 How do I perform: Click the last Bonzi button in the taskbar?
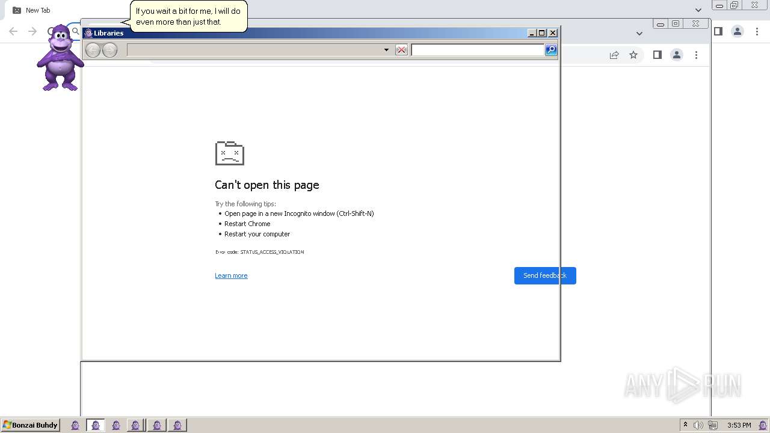point(177,425)
